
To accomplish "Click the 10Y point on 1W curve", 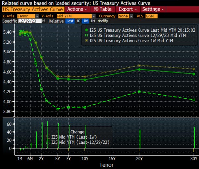I will click(x=85, y=77).
